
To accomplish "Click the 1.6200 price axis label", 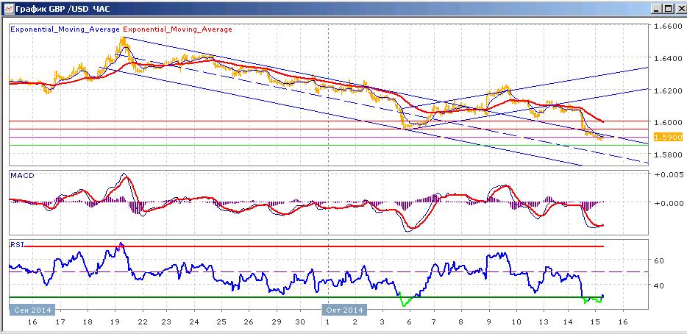I will click(668, 90).
